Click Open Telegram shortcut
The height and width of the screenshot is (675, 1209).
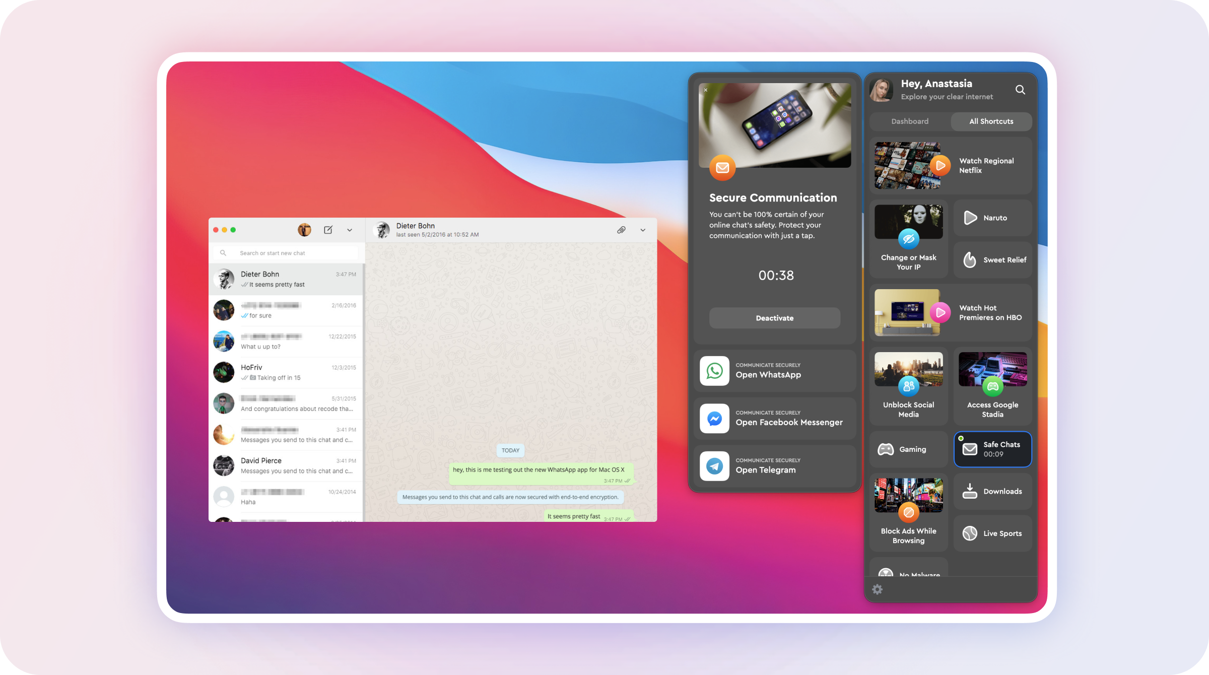[775, 466]
